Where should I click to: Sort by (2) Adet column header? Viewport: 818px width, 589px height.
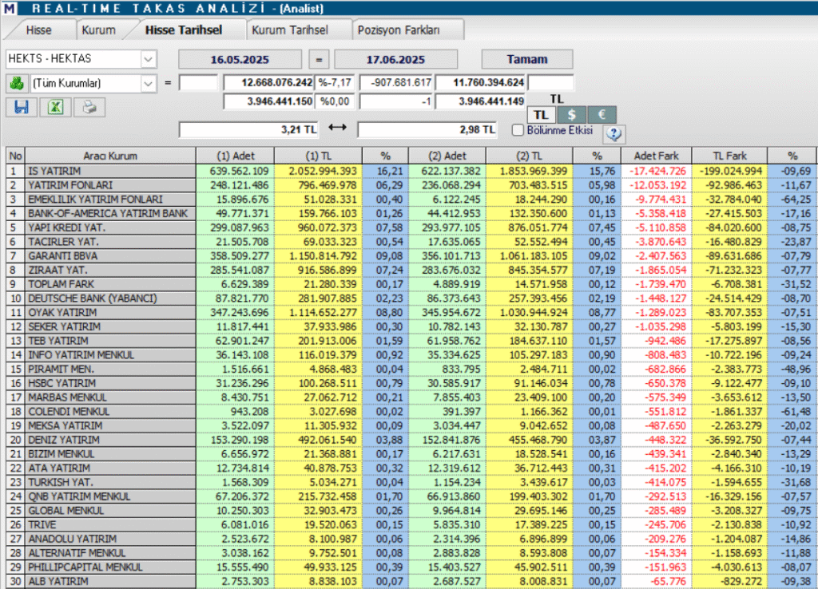tap(447, 156)
